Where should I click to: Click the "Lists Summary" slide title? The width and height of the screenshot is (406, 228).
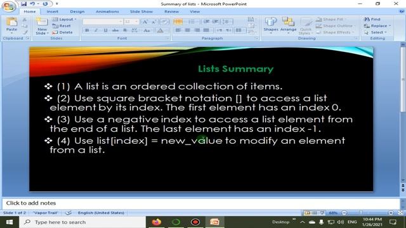pos(235,69)
